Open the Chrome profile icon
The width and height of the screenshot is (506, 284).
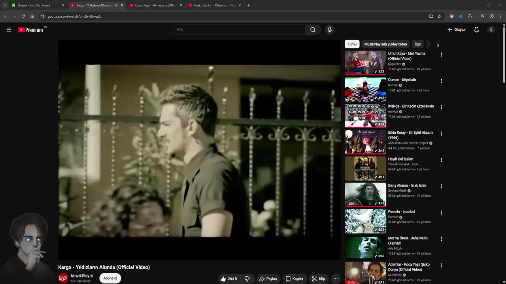tap(492, 16)
